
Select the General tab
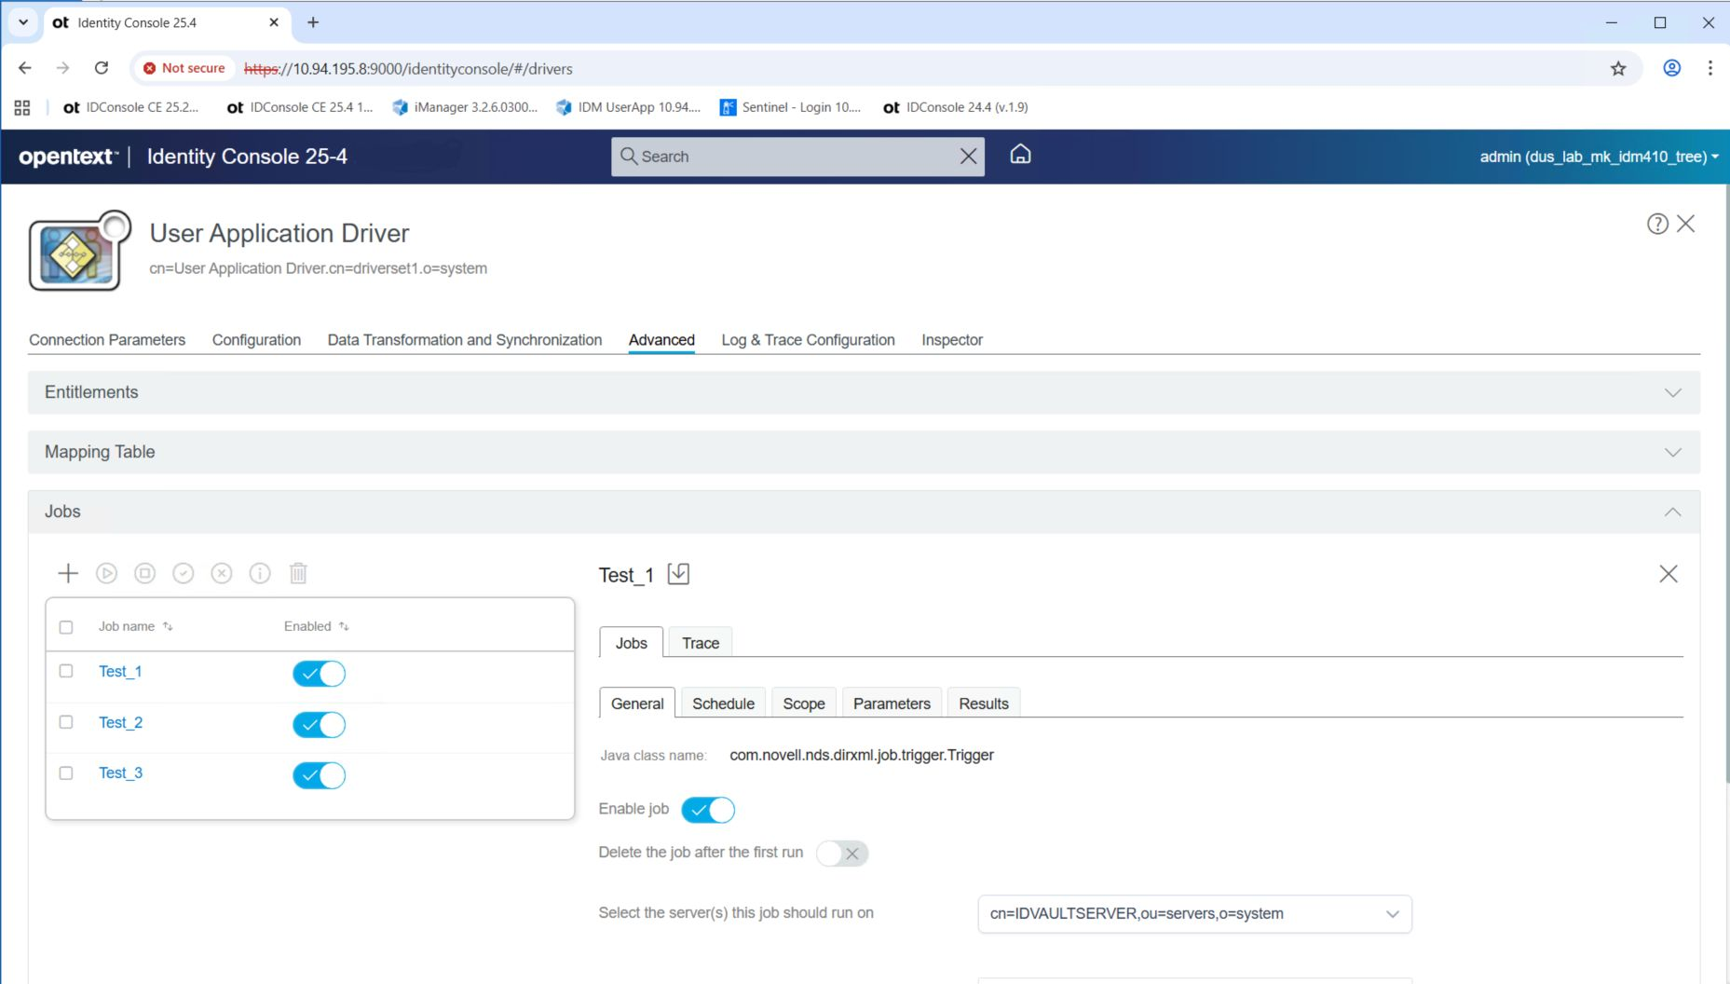637,704
